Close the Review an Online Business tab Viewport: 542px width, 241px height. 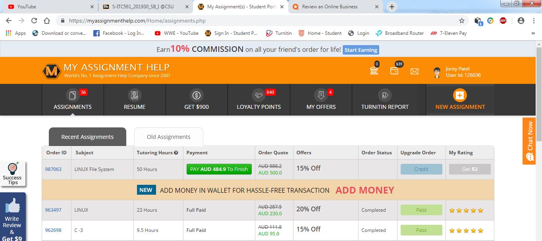tap(377, 7)
